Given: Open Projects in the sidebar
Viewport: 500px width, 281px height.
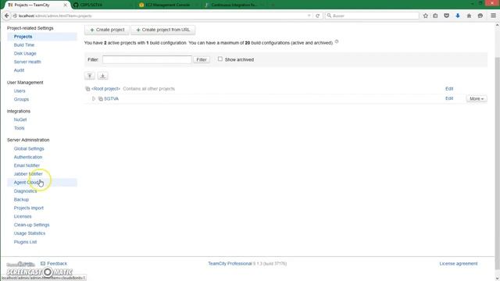Looking at the screenshot, I should pyautogui.click(x=23, y=37).
